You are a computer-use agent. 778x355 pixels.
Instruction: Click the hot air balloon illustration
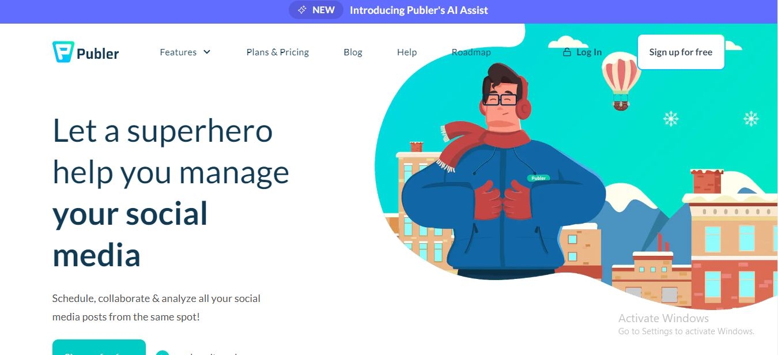coord(621,81)
